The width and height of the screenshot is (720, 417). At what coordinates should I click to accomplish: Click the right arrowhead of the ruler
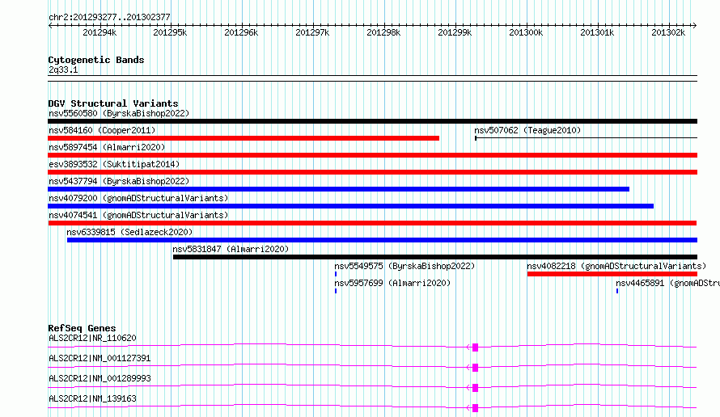pyautogui.click(x=695, y=25)
